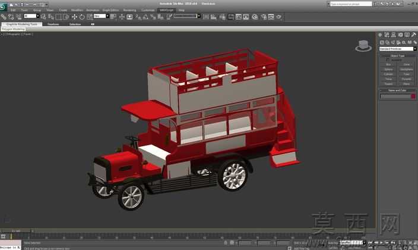Click the ViewCube in the viewport
Viewport: 418px width, 250px height.
click(363, 46)
